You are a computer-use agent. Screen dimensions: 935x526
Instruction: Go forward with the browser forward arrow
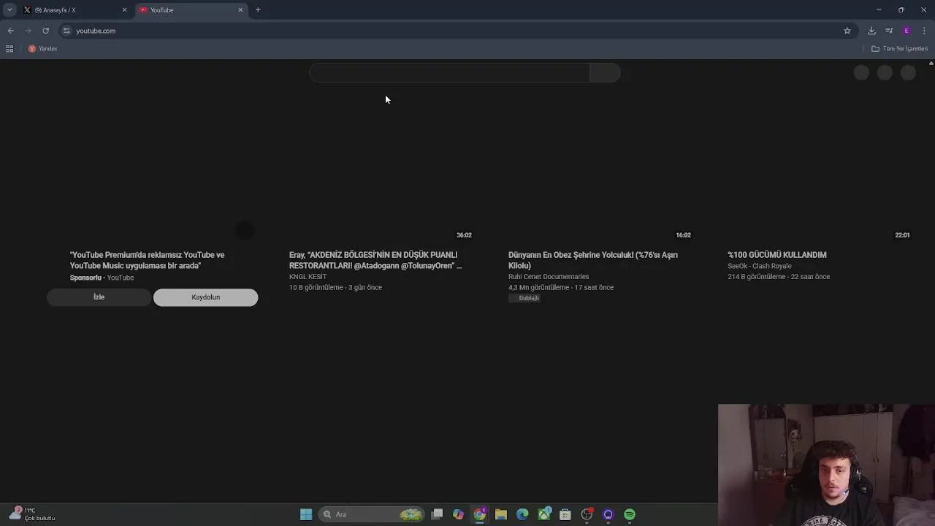(28, 31)
